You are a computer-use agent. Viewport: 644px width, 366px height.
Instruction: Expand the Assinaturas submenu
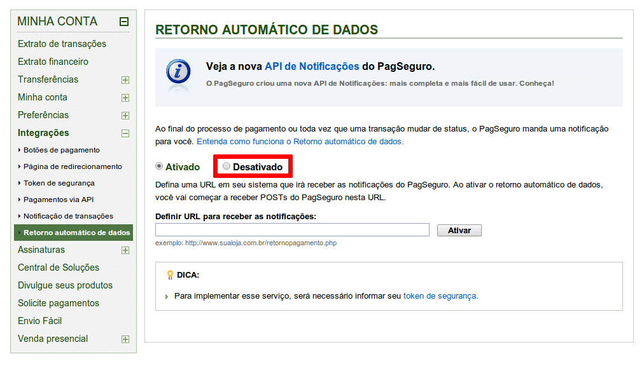[x=125, y=250]
